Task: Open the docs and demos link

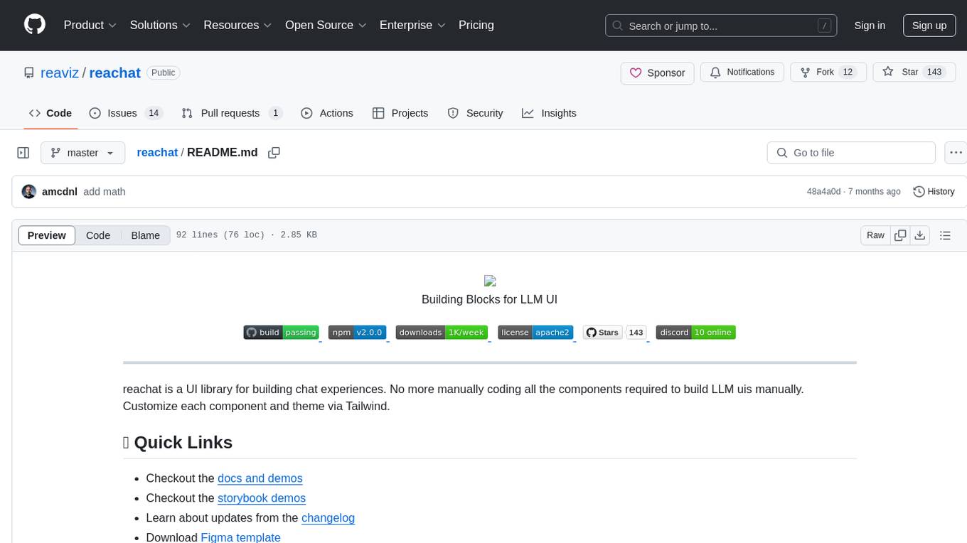Action: coord(260,478)
